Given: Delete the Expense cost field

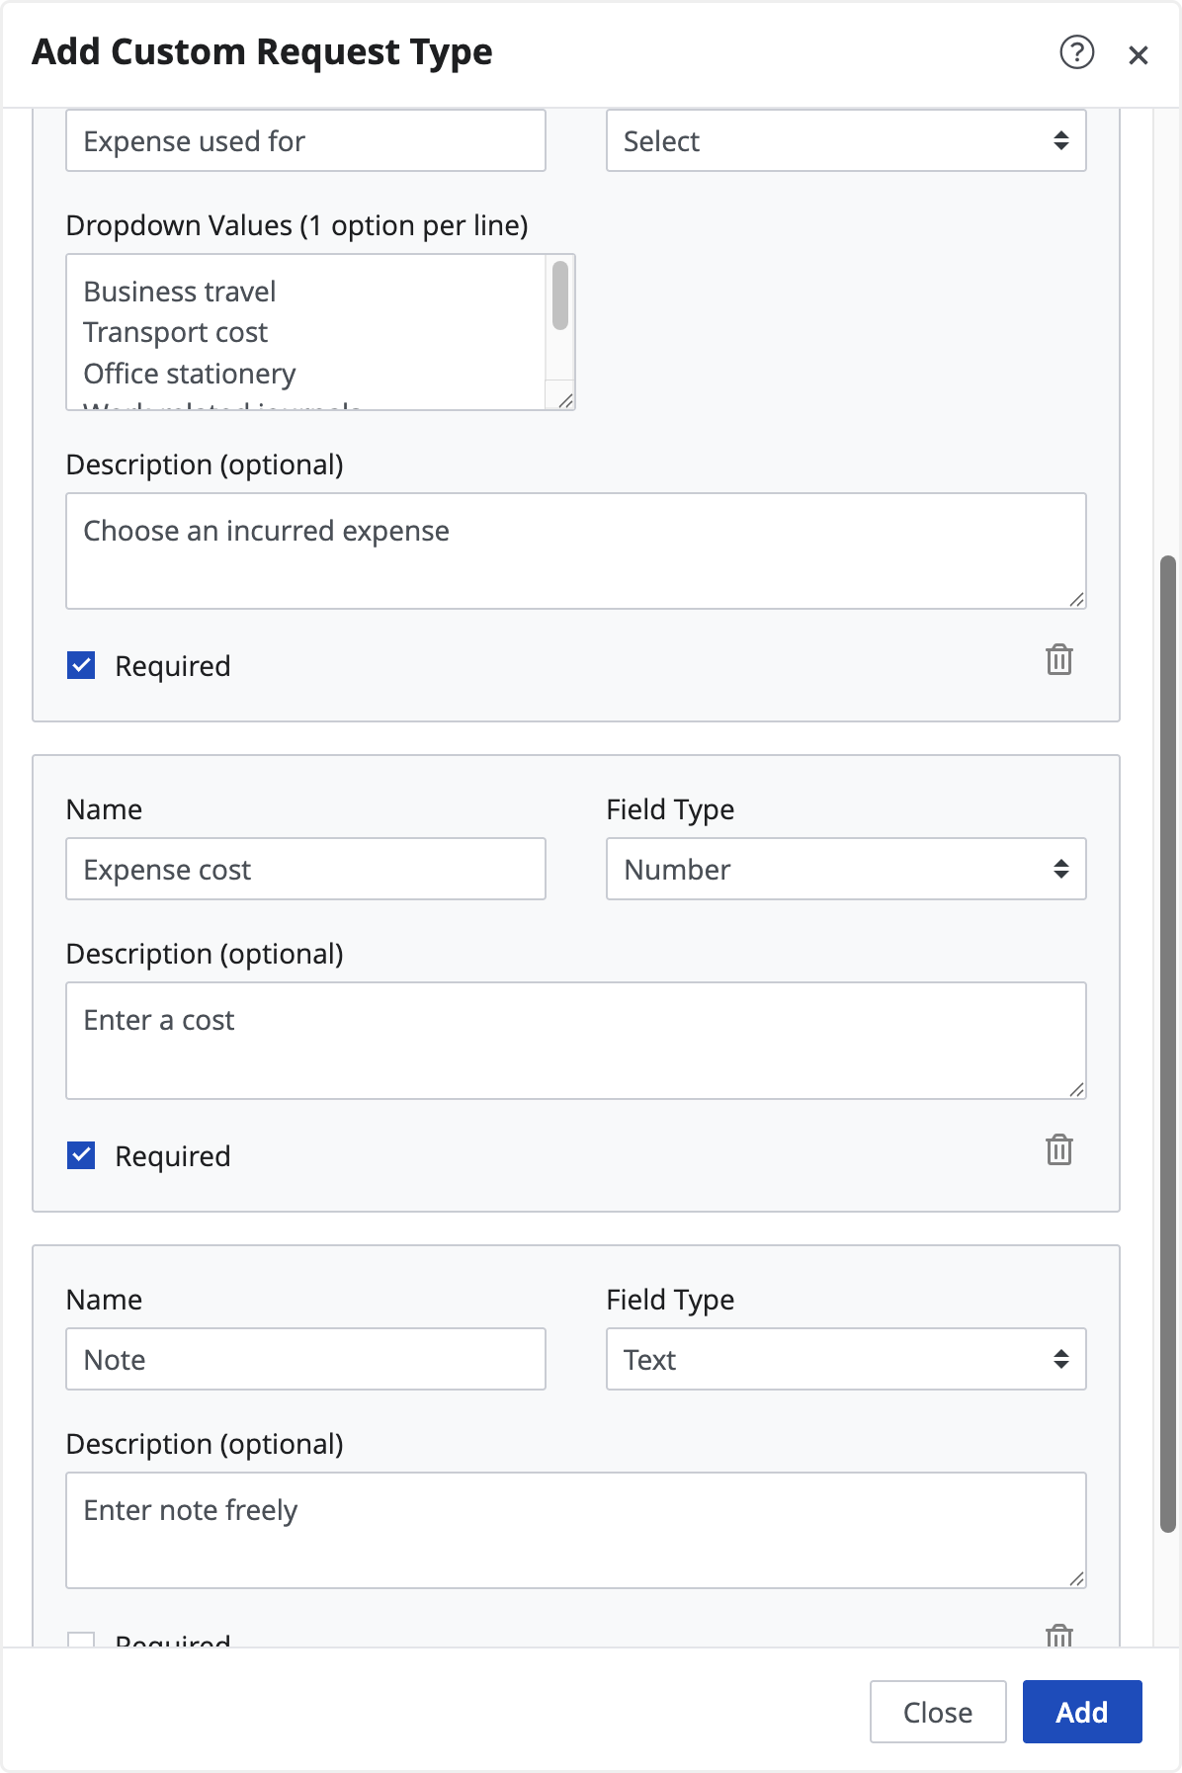Looking at the screenshot, I should coord(1058,1149).
